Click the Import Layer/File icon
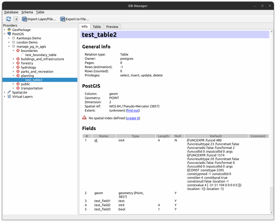The height and width of the screenshot is (222, 276). [x=24, y=19]
